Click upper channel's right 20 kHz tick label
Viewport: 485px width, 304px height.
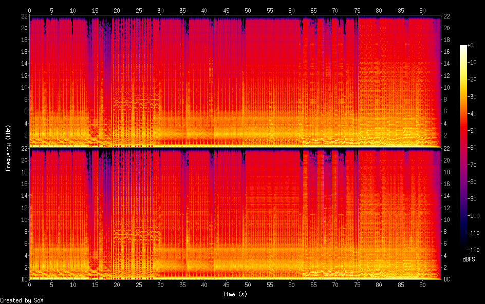point(447,28)
